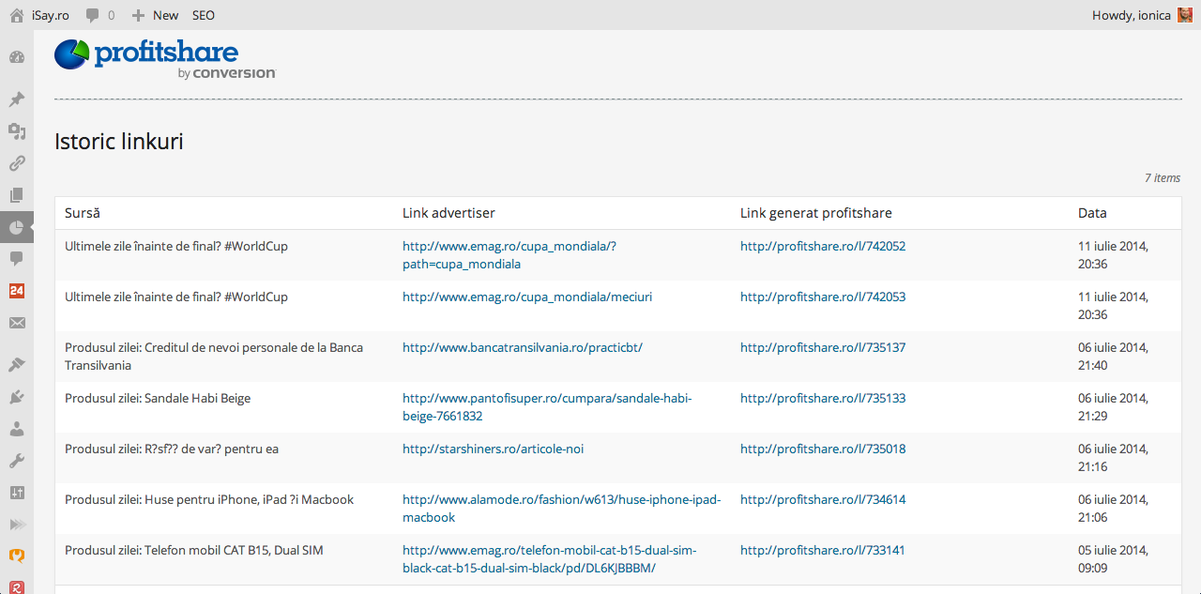Open SEO menu in admin bar
Viewport: 1201px width, 594px height.
[x=203, y=15]
